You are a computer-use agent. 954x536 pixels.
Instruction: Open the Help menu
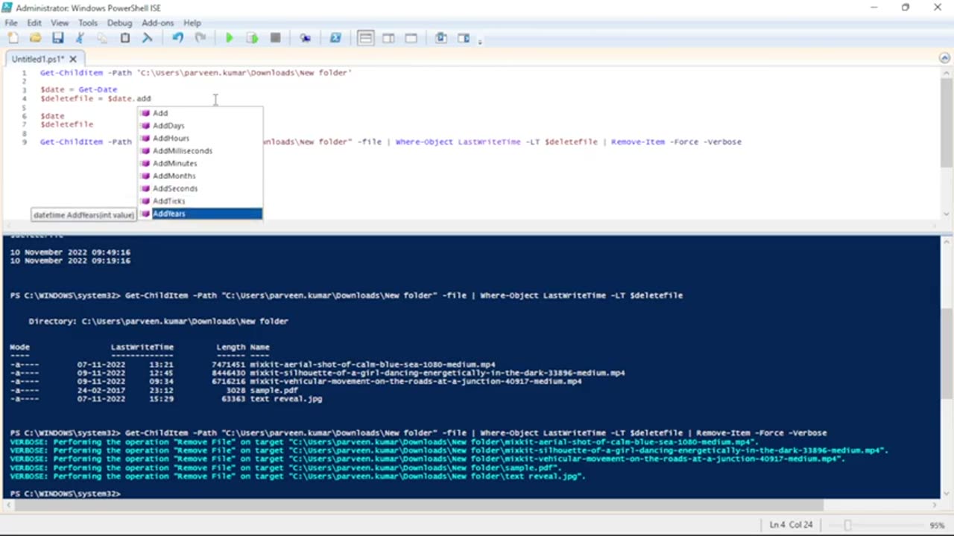[192, 23]
